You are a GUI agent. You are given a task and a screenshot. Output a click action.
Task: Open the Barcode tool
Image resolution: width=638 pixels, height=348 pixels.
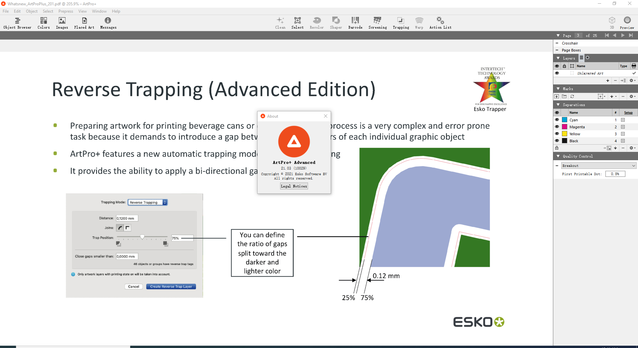coord(355,23)
